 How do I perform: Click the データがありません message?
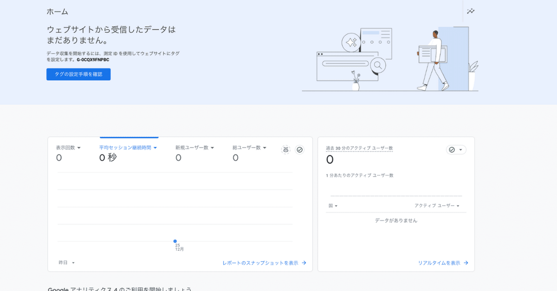click(x=396, y=221)
